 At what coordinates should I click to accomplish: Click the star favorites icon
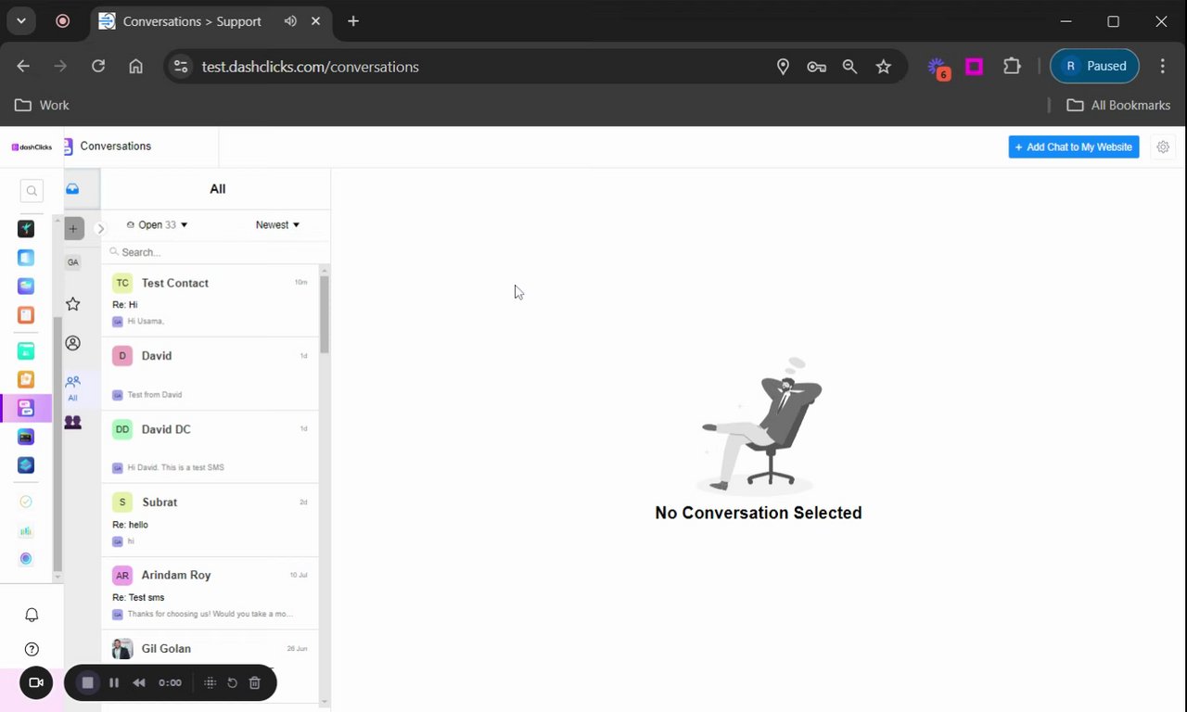pos(72,304)
